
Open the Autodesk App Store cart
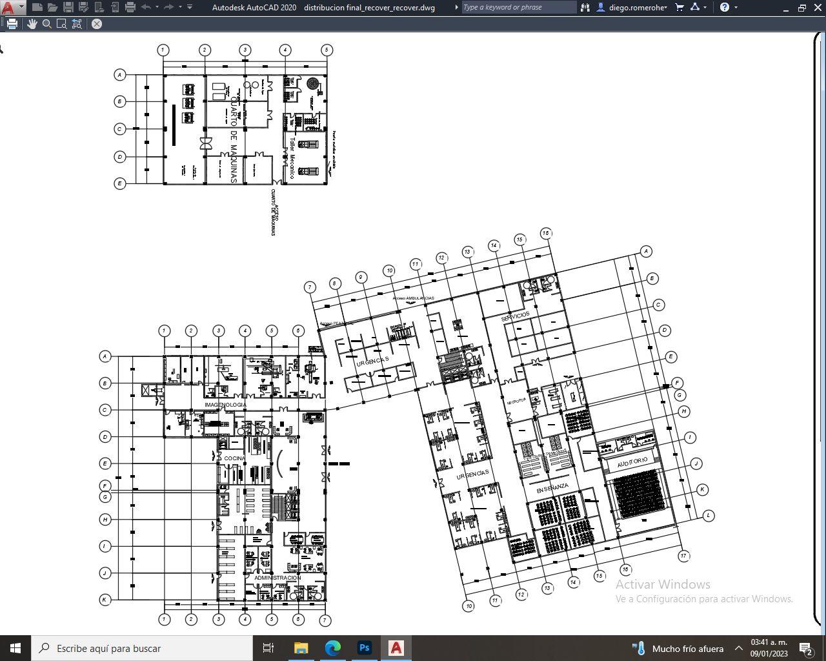coord(680,8)
